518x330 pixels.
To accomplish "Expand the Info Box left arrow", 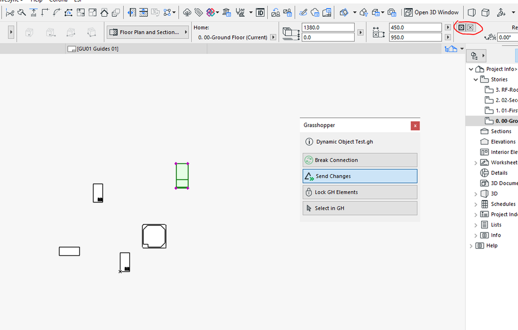I will tap(11, 32).
